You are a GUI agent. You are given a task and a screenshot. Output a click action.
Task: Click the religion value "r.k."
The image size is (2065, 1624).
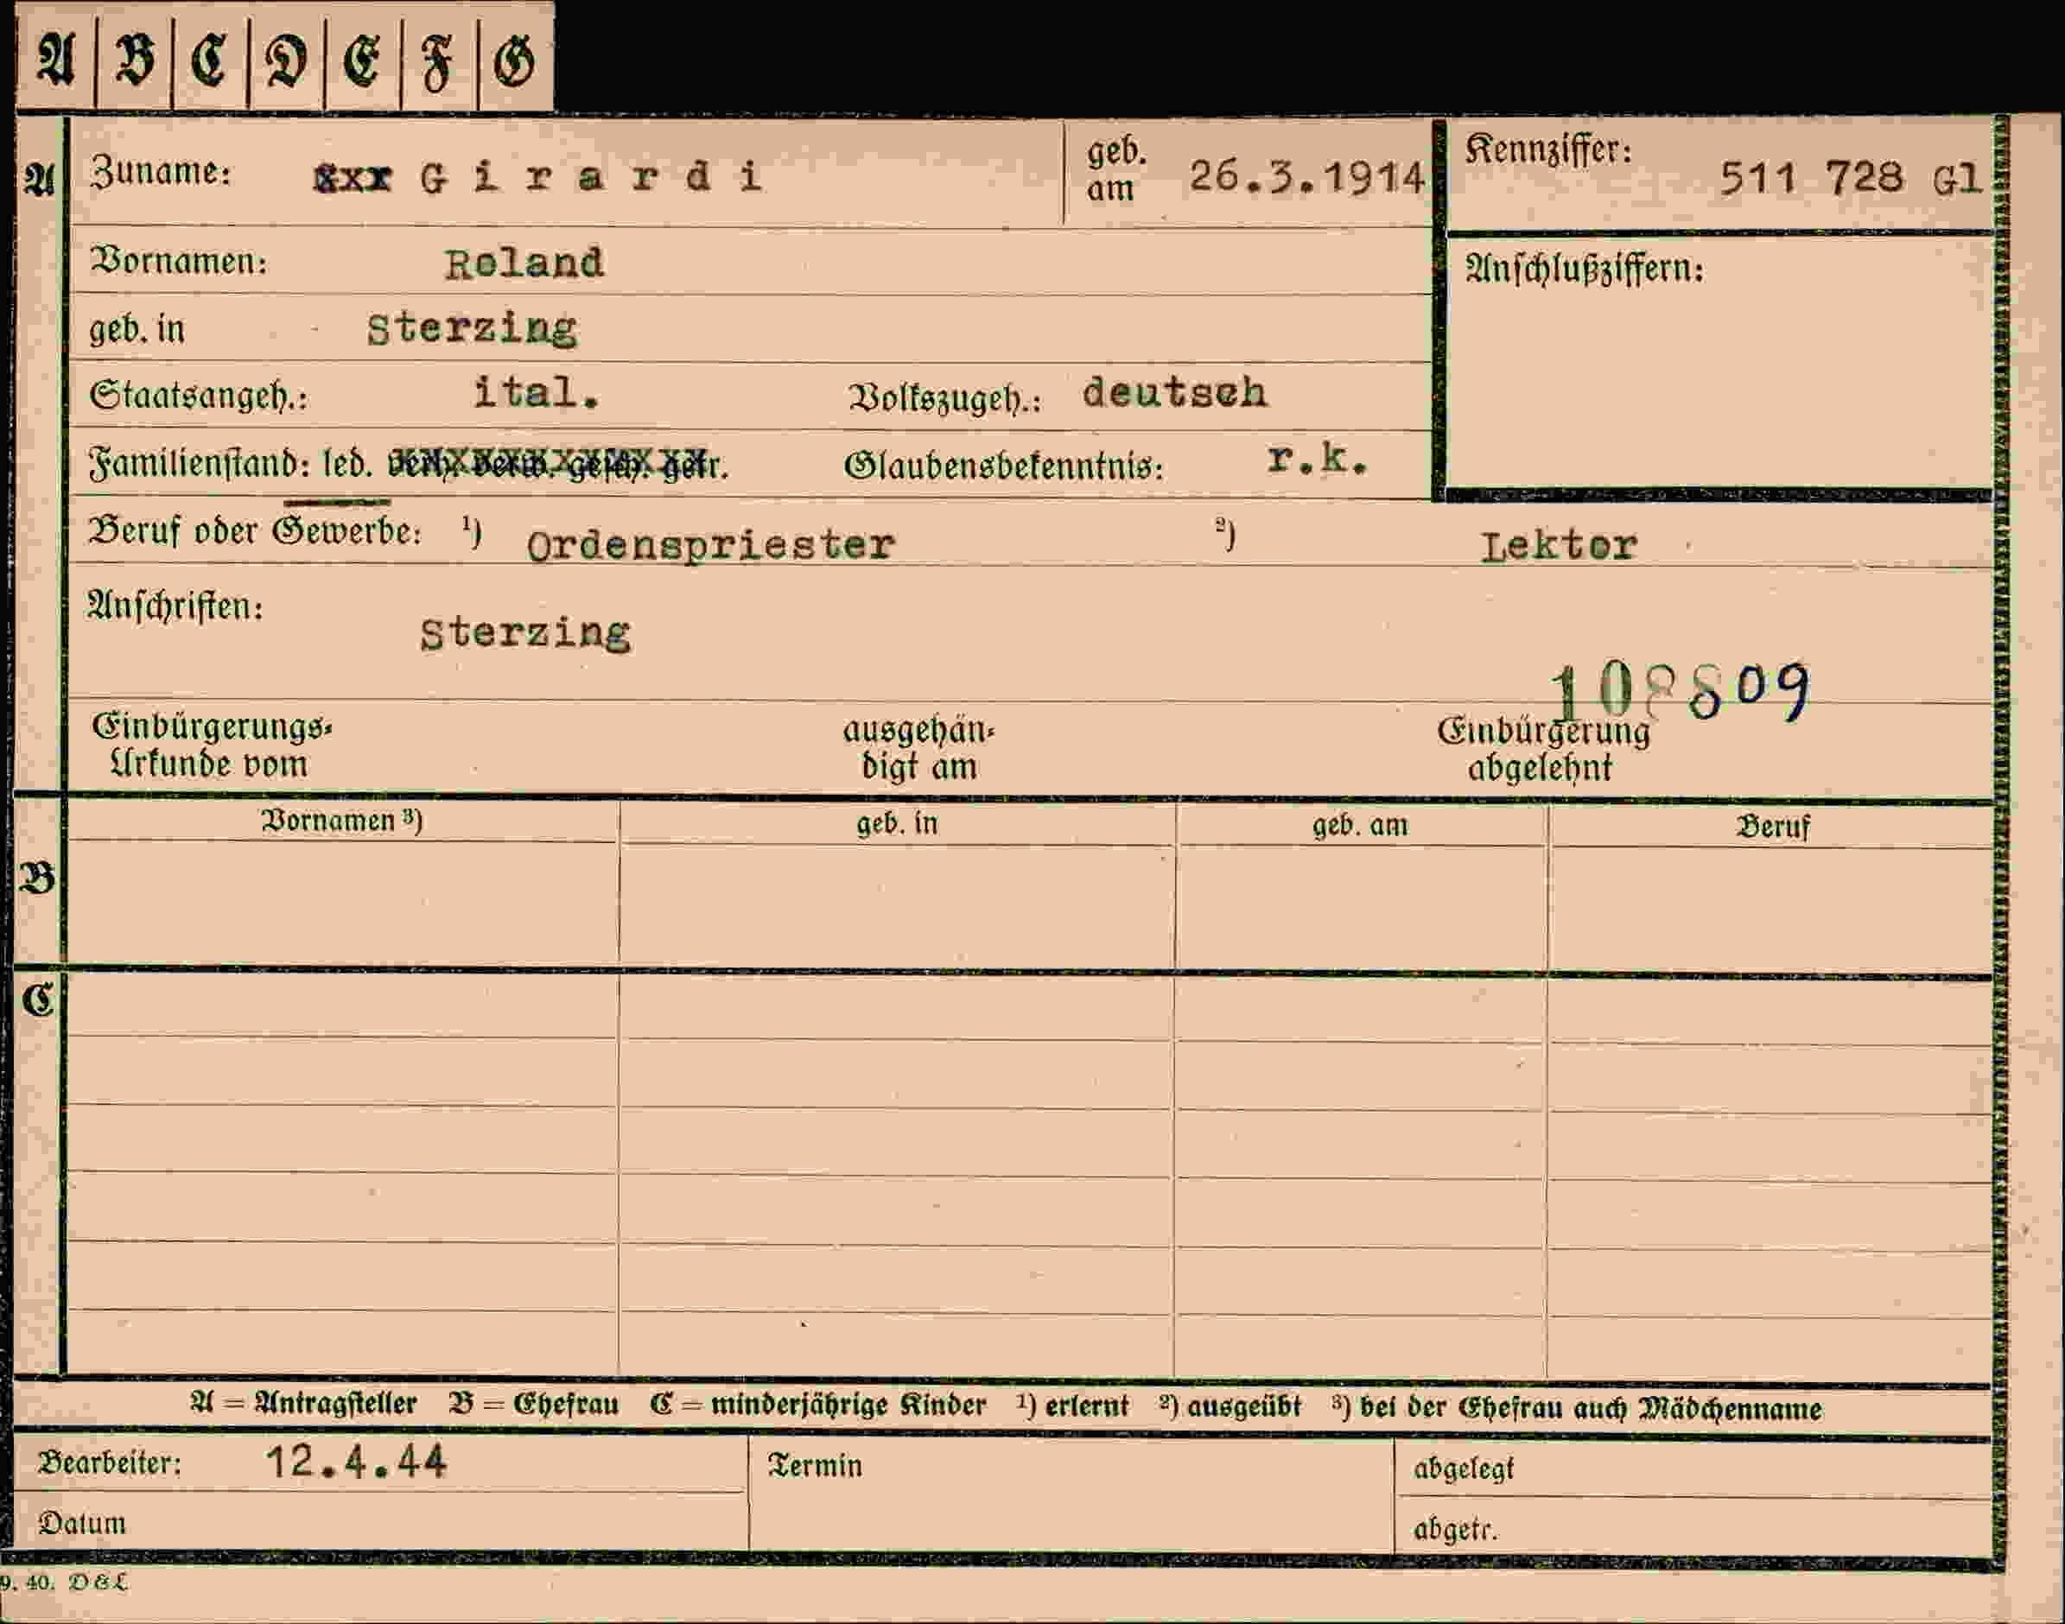click(1318, 460)
